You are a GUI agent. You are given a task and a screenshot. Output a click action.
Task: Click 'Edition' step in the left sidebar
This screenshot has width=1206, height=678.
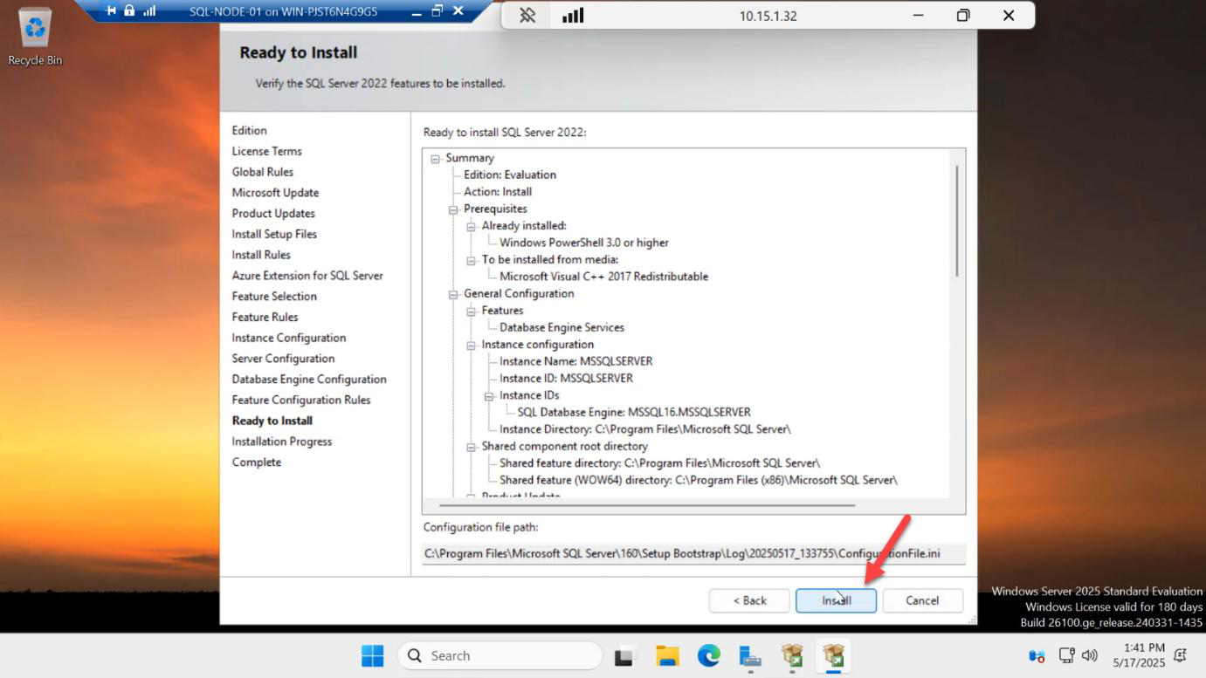(250, 130)
